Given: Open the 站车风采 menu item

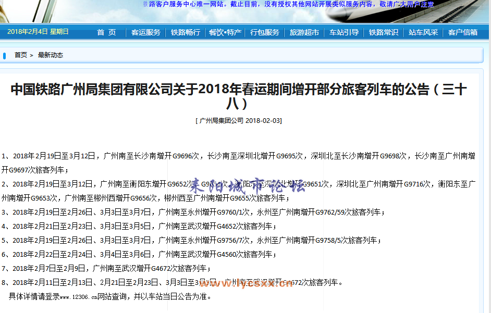Looking at the screenshot, I should coord(423,32).
